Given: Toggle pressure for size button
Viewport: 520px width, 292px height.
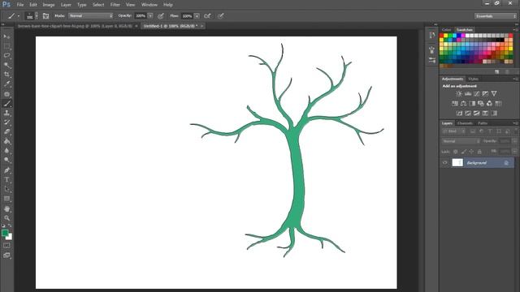Looking at the screenshot, I should pos(221,16).
